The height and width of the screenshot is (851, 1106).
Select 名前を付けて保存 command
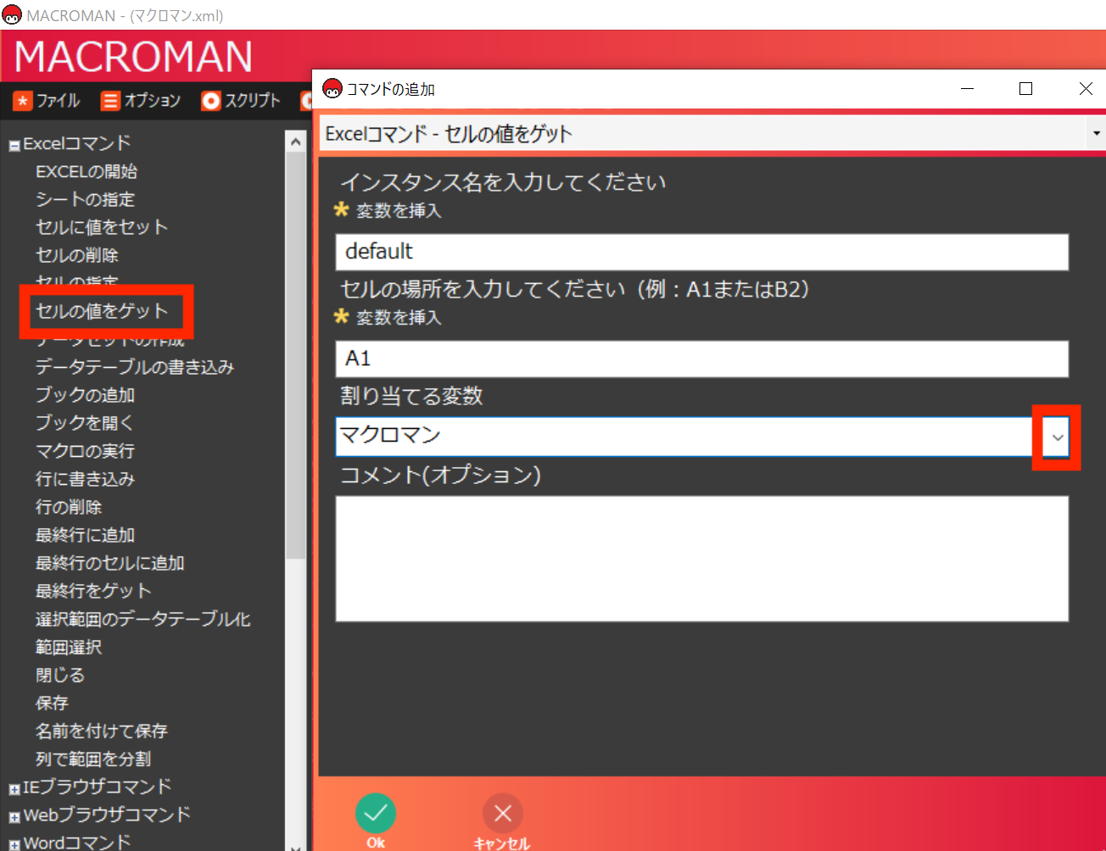(102, 731)
